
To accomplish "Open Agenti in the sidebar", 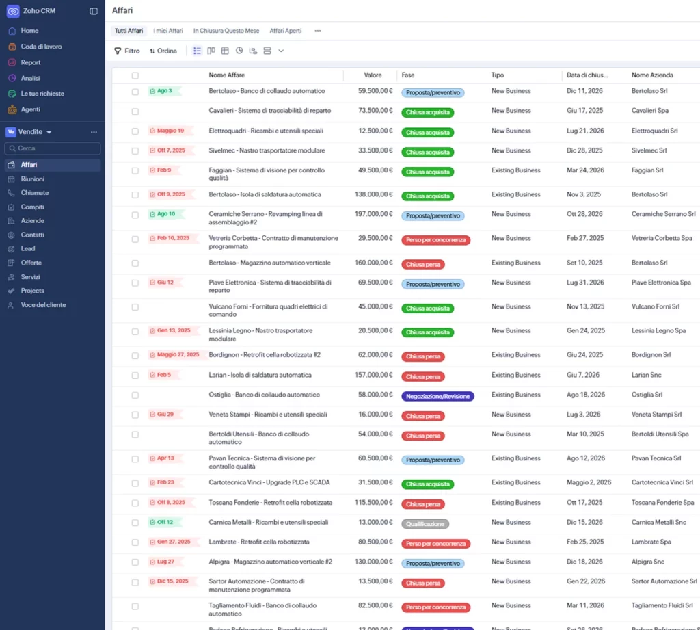I will coord(30,109).
